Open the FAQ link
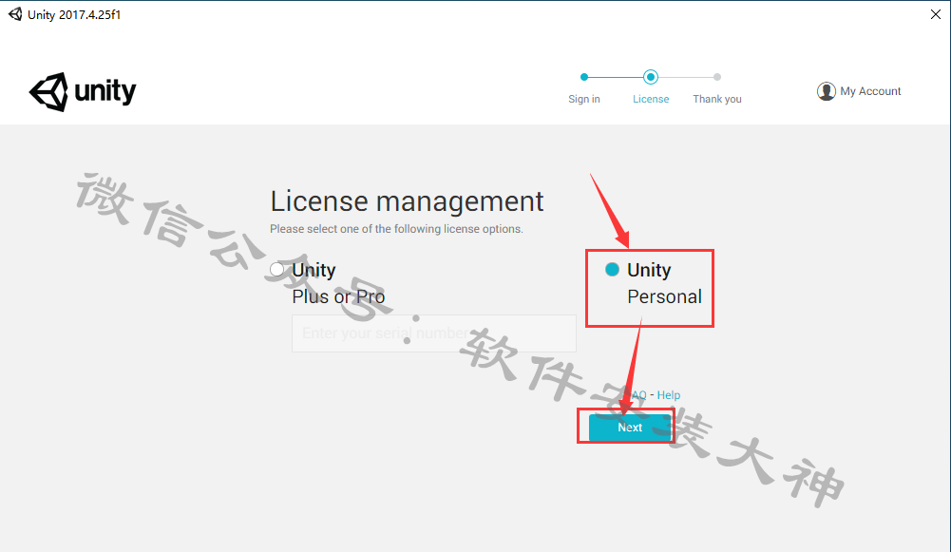The height and width of the screenshot is (552, 951). (636, 395)
